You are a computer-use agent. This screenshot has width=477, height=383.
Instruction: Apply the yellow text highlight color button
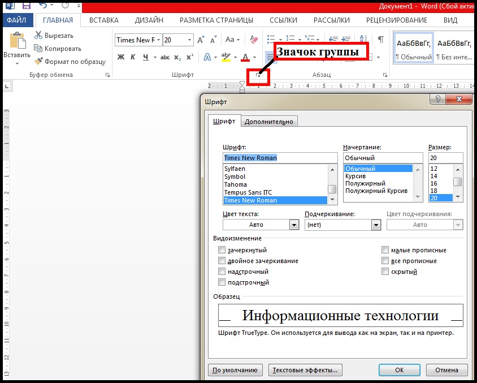(x=226, y=57)
